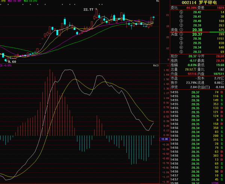
Task: Click the sell level ⑤ circled icon
Action: click(x=182, y=12)
